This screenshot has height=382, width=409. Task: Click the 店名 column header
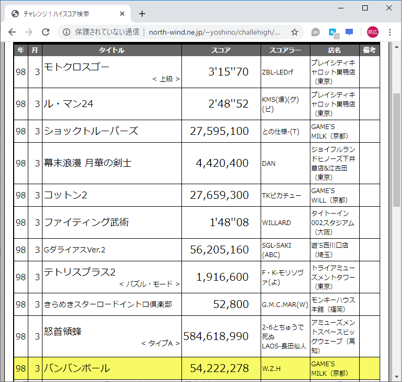tap(335, 50)
